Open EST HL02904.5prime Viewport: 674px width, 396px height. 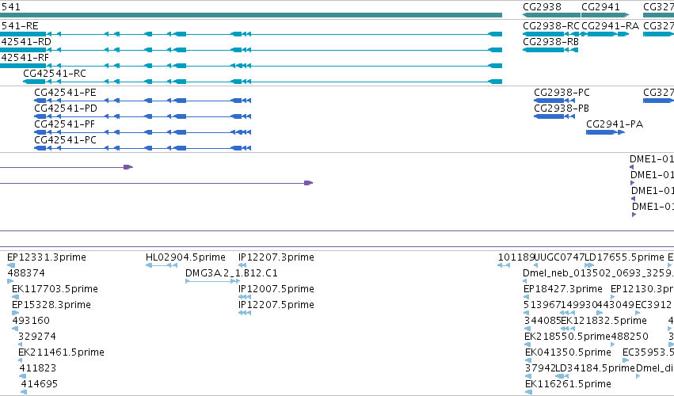pos(185,257)
